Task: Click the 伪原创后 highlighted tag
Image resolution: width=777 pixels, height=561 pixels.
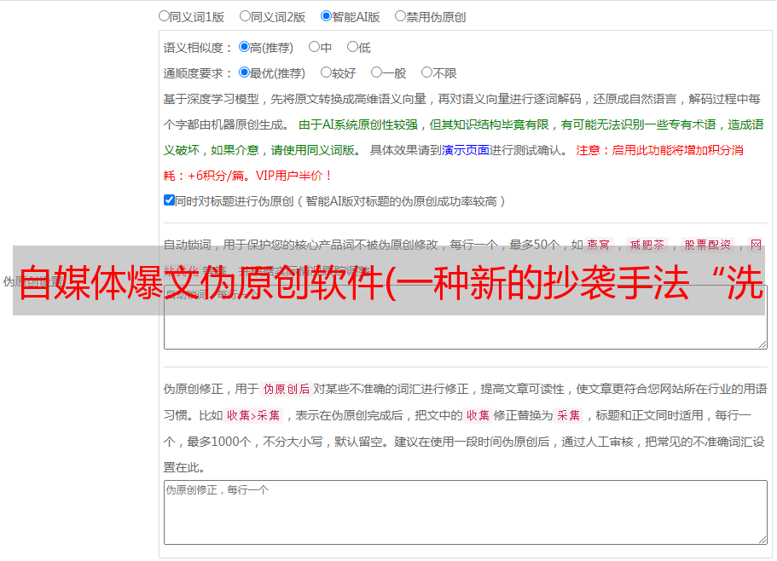Action: [x=287, y=389]
